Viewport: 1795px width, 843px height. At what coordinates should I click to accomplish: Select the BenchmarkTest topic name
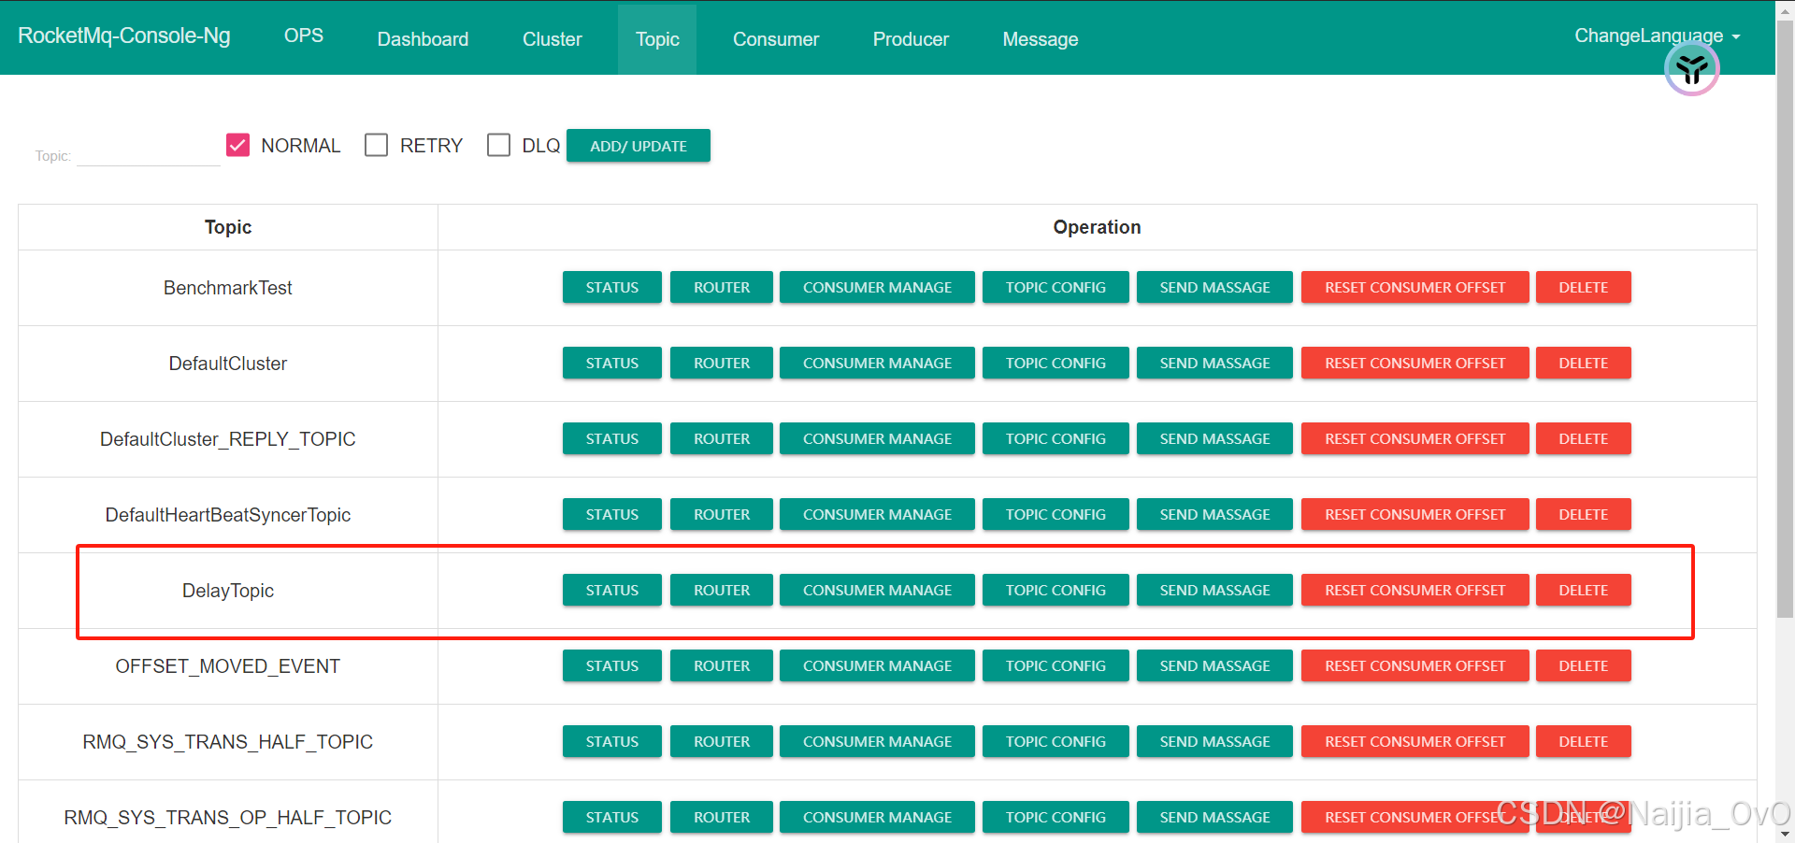point(228,288)
